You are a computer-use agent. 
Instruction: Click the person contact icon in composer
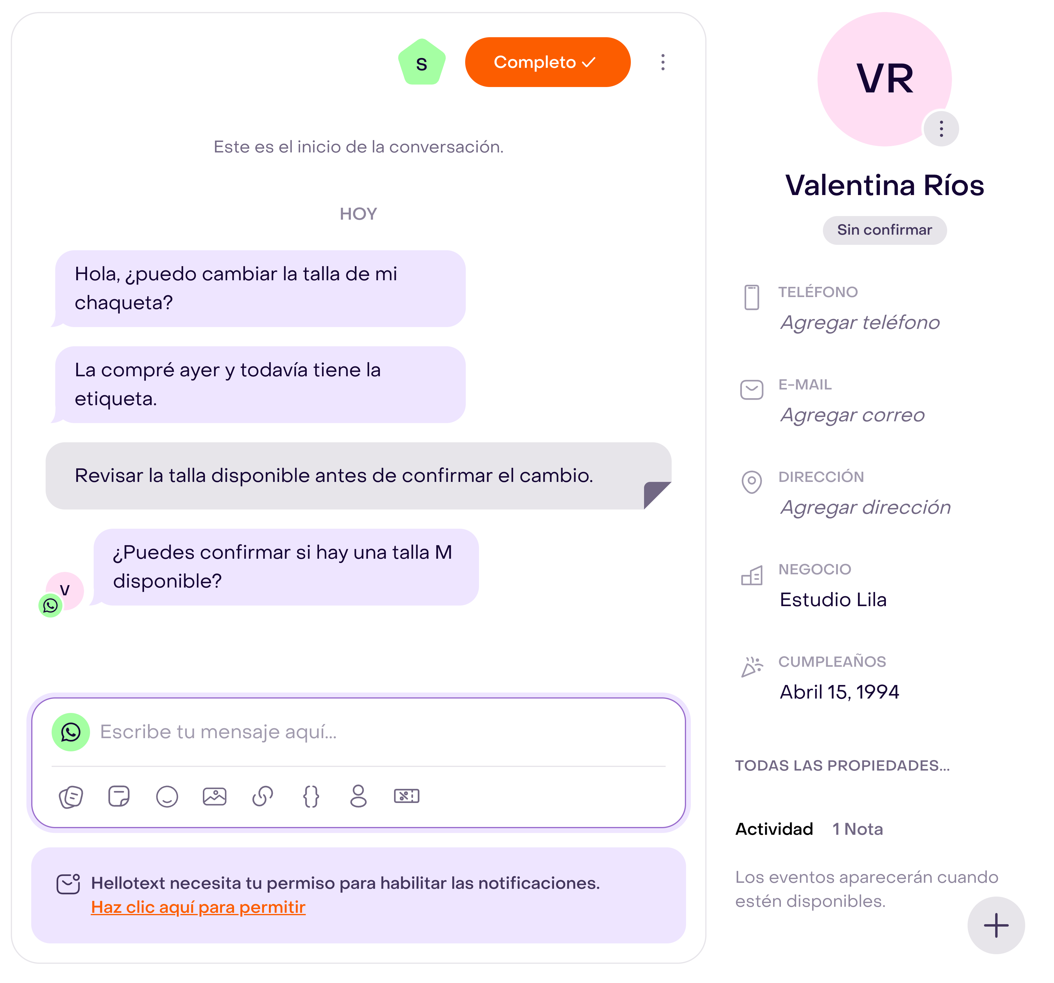(x=358, y=796)
